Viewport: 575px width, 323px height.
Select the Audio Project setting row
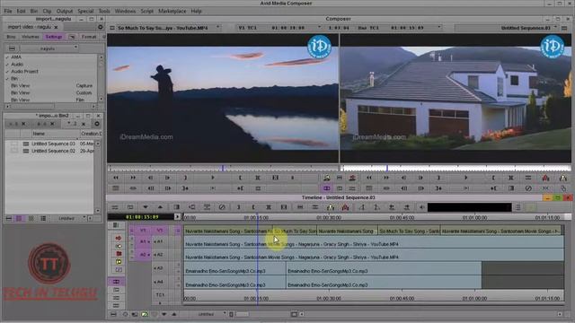(24, 72)
